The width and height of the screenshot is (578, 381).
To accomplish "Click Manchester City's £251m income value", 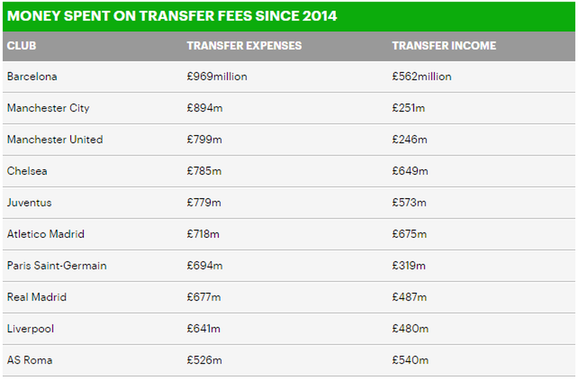I will 409,108.
